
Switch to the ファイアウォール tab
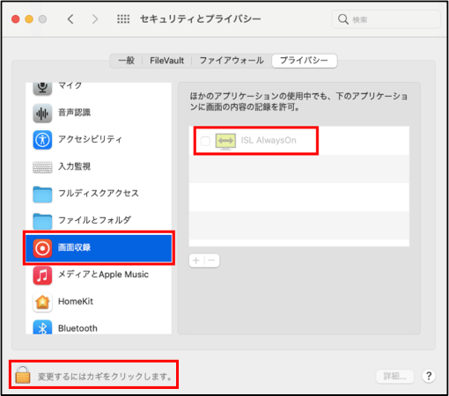(232, 61)
